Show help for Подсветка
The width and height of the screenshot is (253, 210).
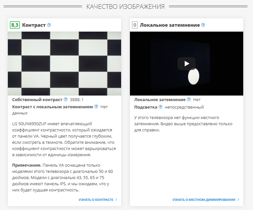(160, 107)
